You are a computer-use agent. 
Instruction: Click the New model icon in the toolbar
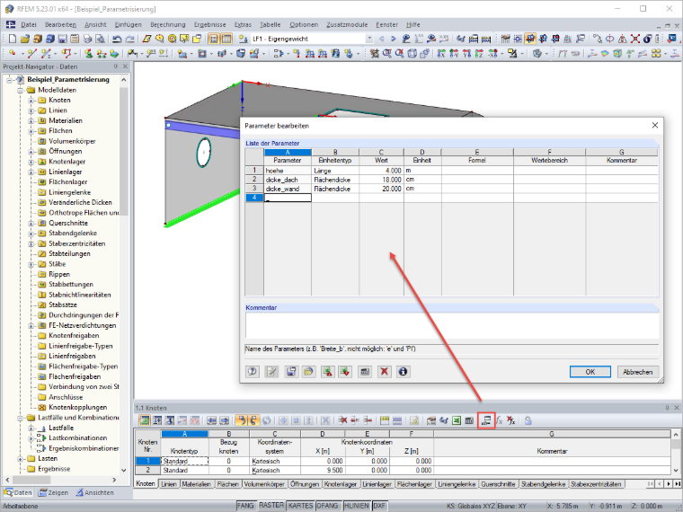(13, 39)
